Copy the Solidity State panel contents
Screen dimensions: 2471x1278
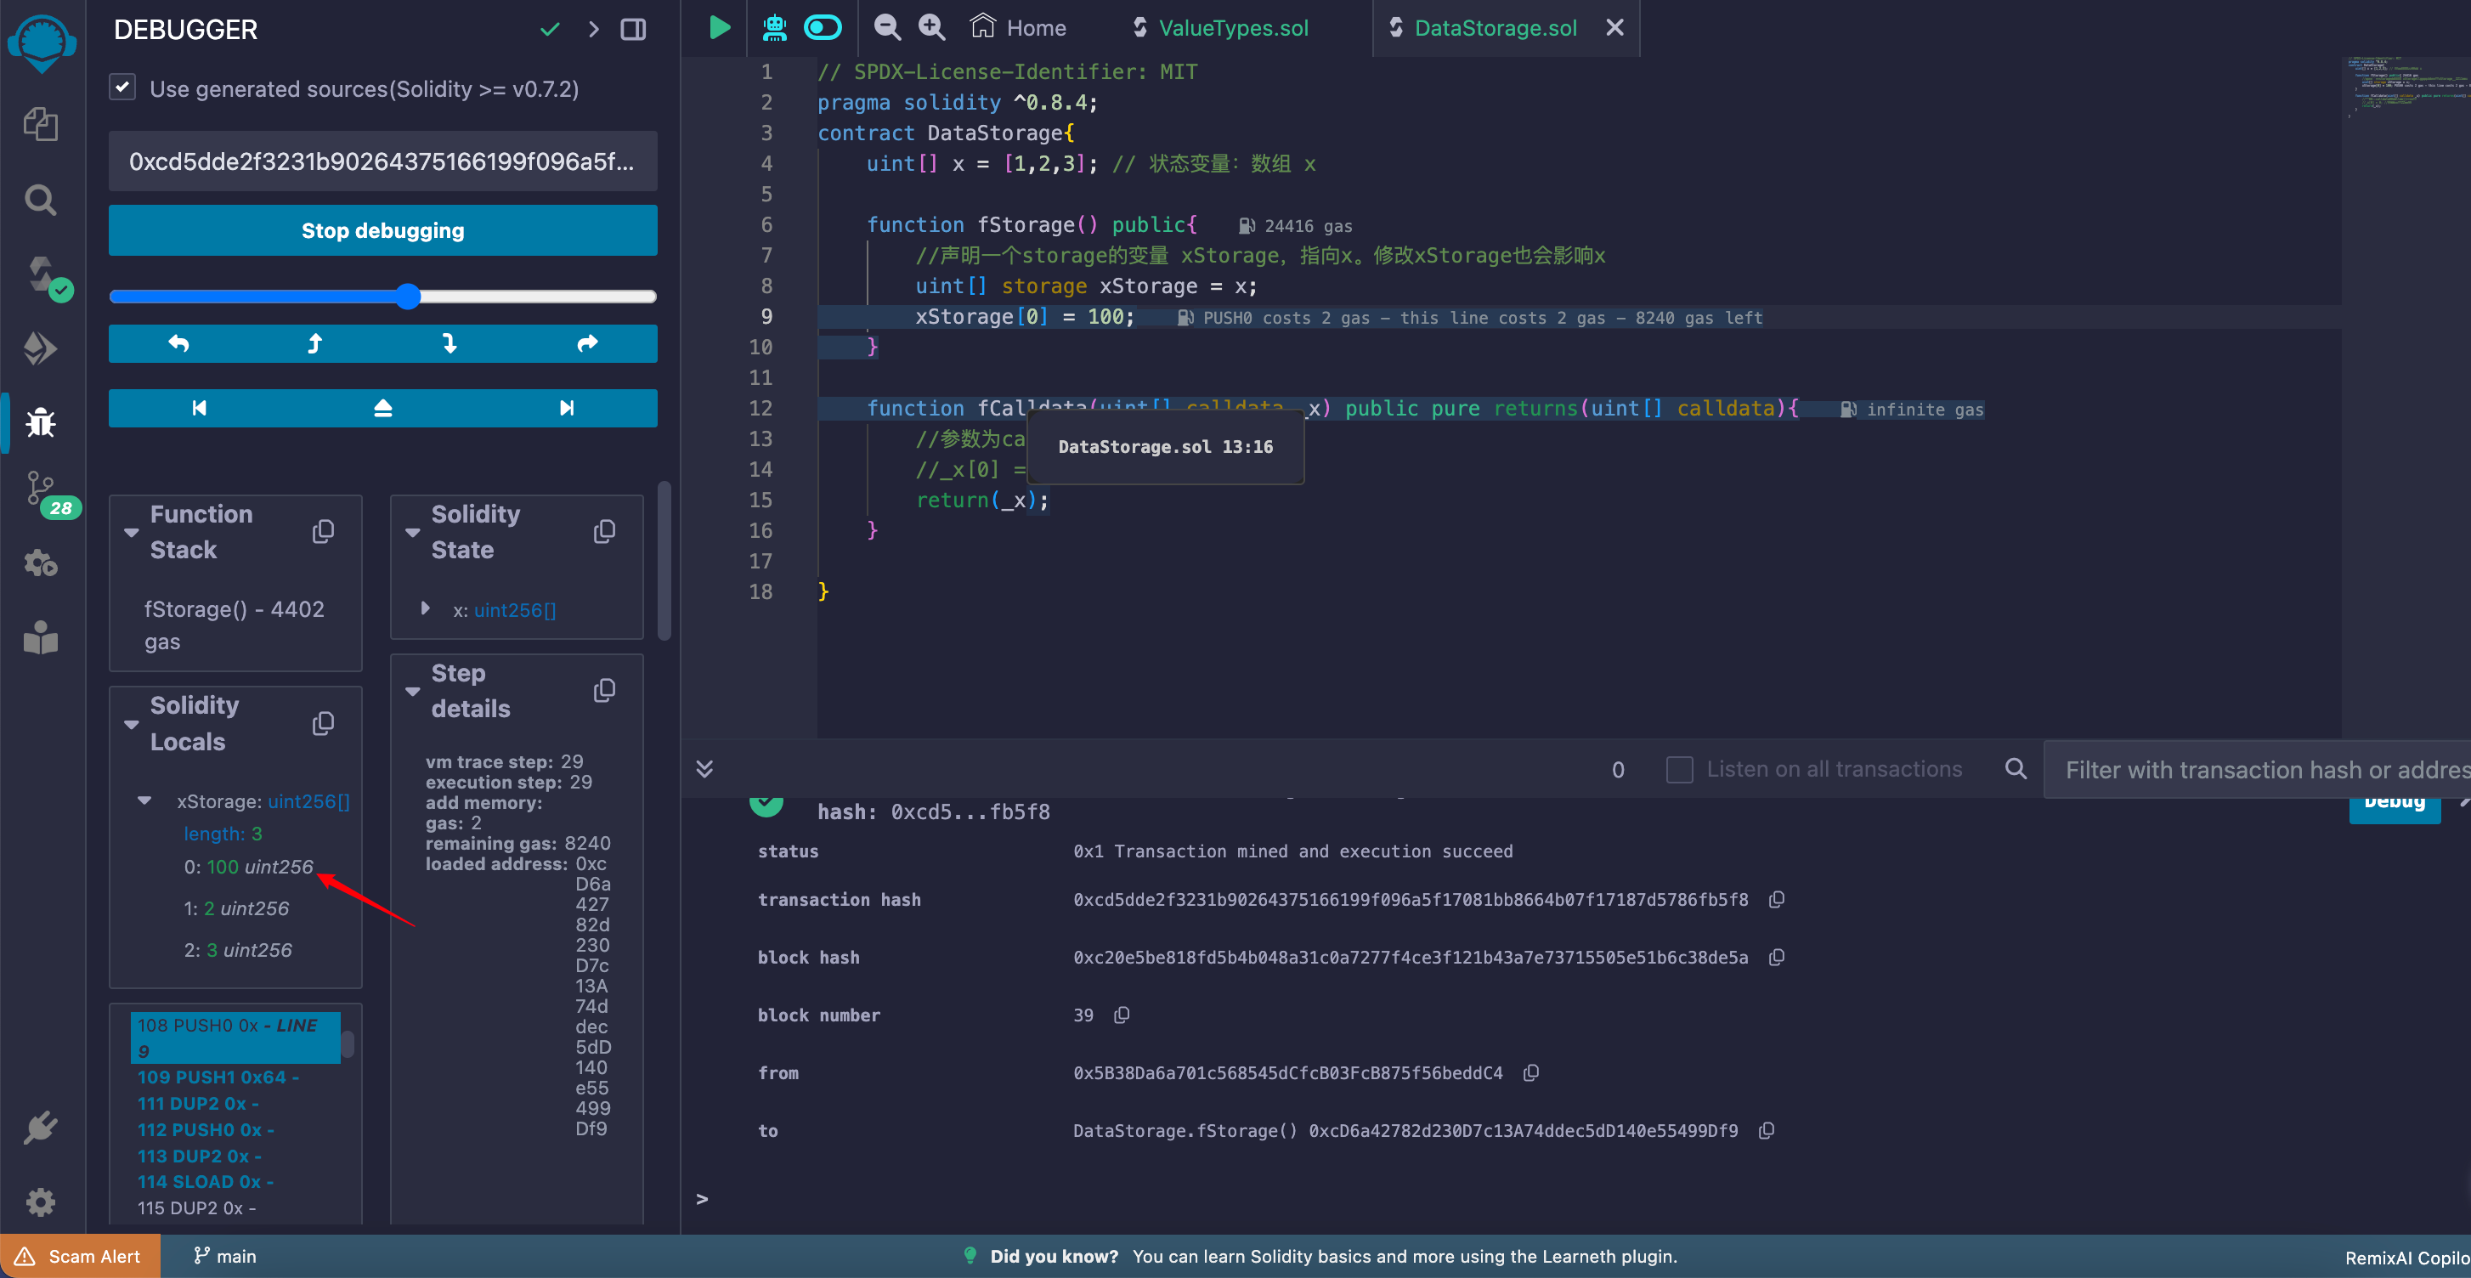(x=604, y=532)
